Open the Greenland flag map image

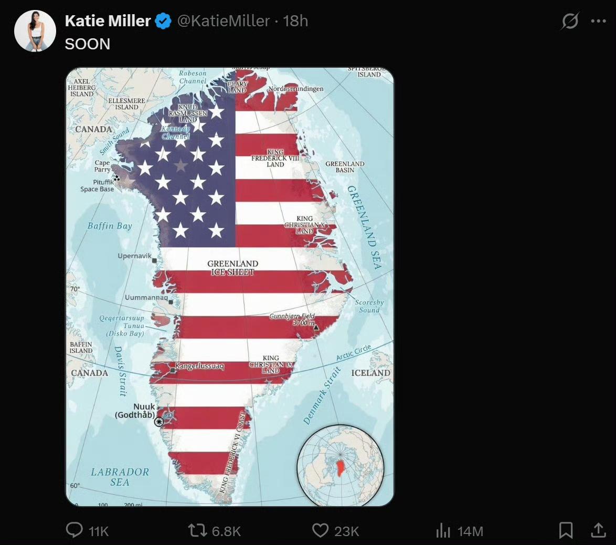[229, 287]
